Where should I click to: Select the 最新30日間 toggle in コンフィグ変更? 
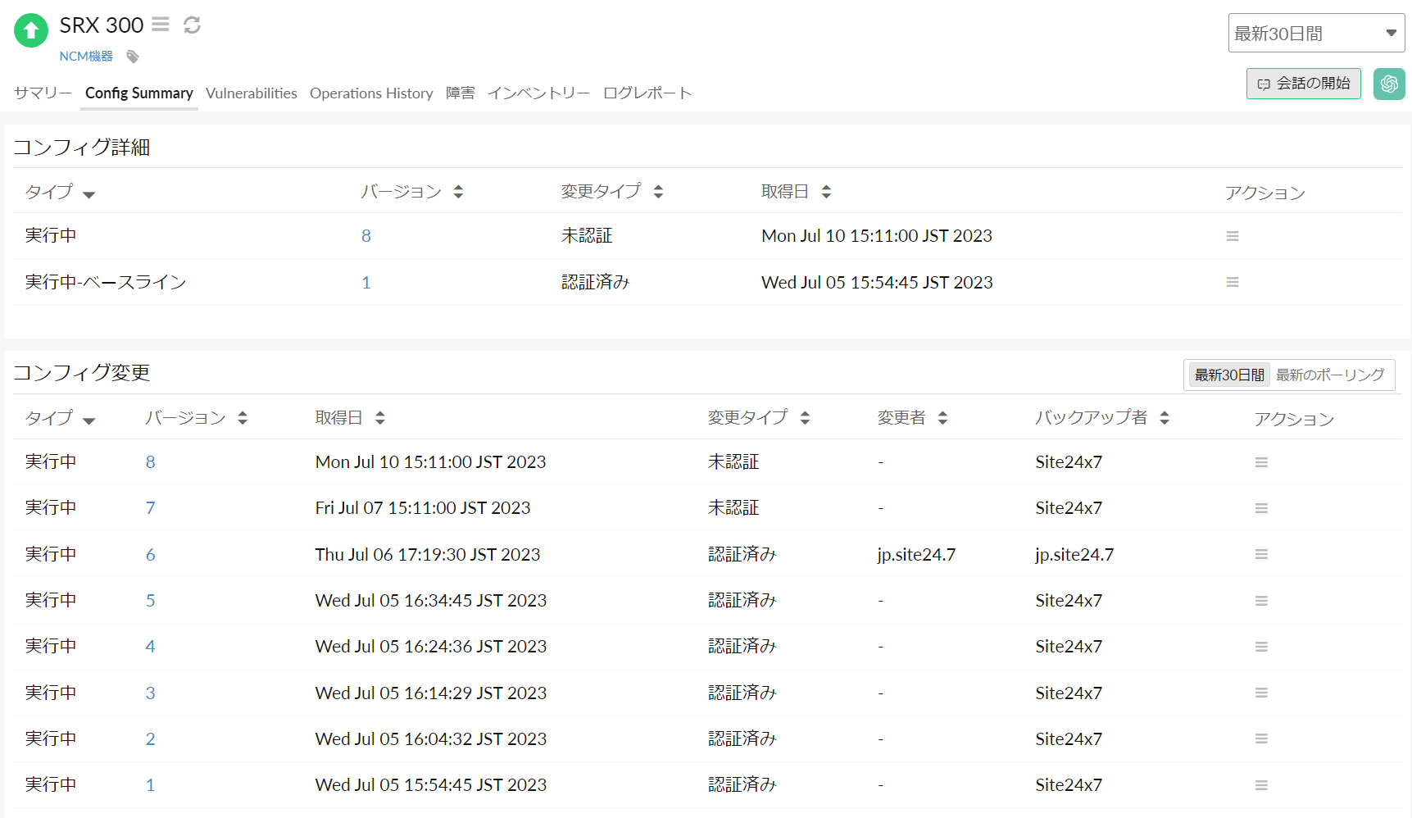point(1228,375)
